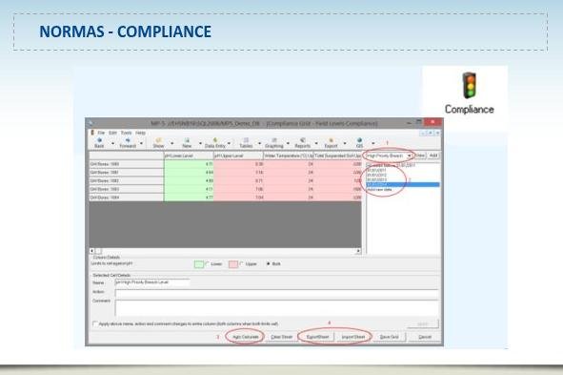Expand the Tables dropdown arrow

pos(260,143)
